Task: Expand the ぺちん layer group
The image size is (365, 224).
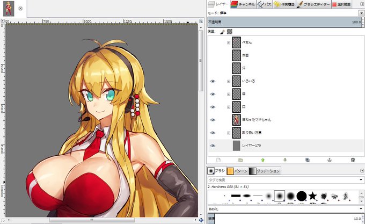Action: pyautogui.click(x=229, y=42)
